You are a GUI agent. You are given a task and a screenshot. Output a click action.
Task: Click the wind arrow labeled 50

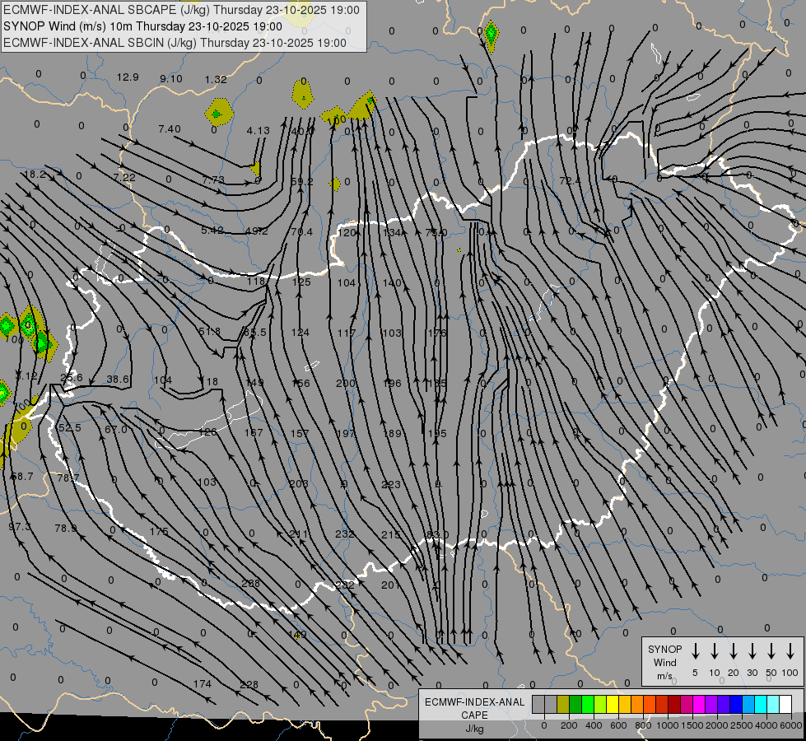pos(771,651)
